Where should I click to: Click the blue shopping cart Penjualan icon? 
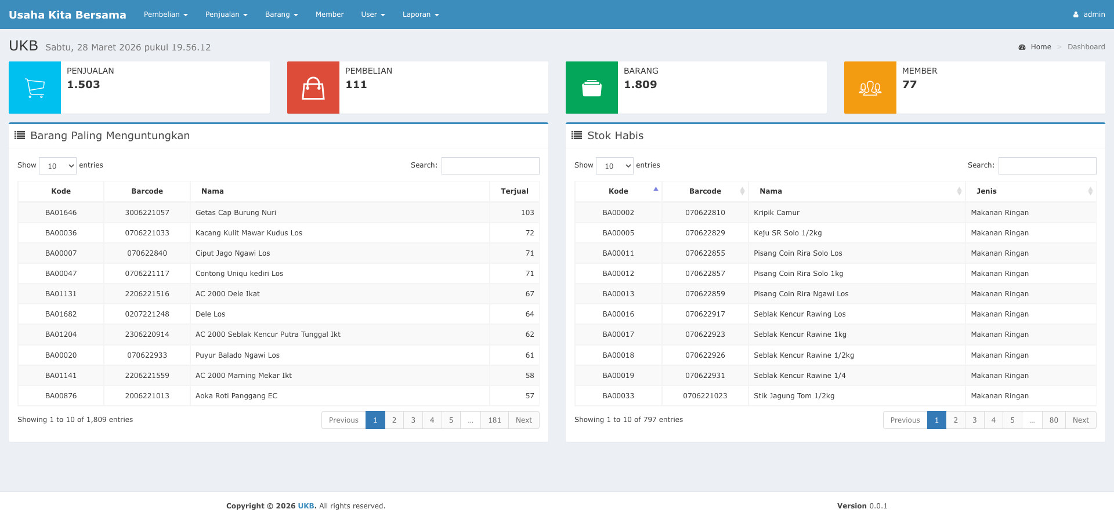(x=35, y=88)
